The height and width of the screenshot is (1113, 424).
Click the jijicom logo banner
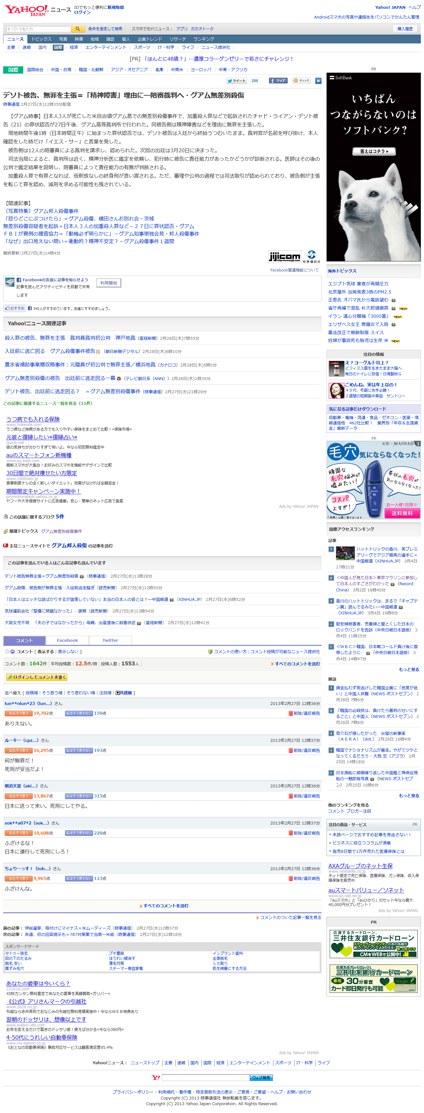[x=284, y=257]
